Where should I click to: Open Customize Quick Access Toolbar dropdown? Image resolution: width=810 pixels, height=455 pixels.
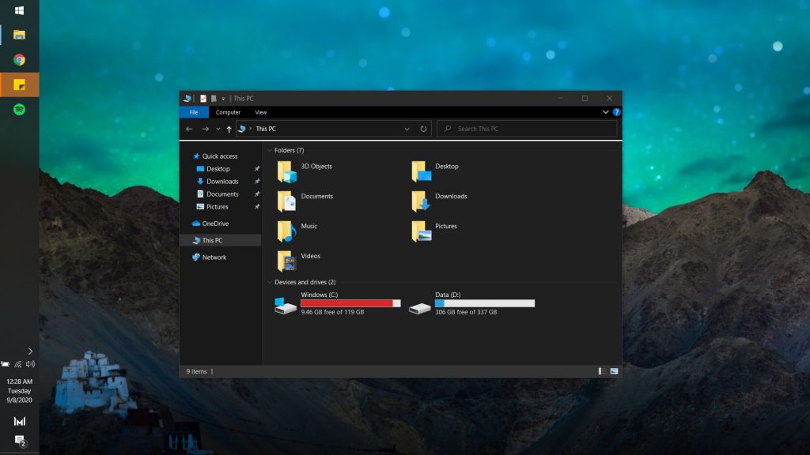point(223,99)
